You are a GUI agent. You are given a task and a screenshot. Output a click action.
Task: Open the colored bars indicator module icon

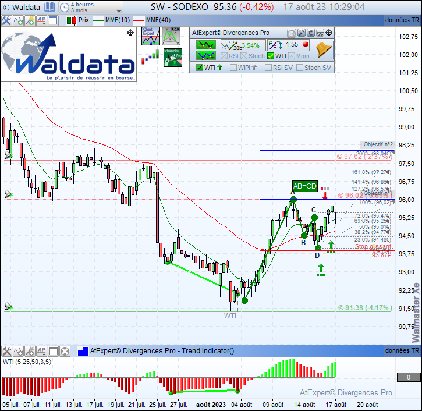click(x=150, y=57)
